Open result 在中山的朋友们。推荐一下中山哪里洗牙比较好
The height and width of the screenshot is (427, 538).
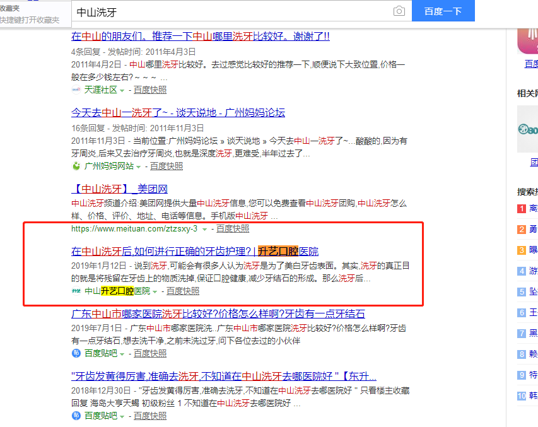pyautogui.click(x=201, y=37)
